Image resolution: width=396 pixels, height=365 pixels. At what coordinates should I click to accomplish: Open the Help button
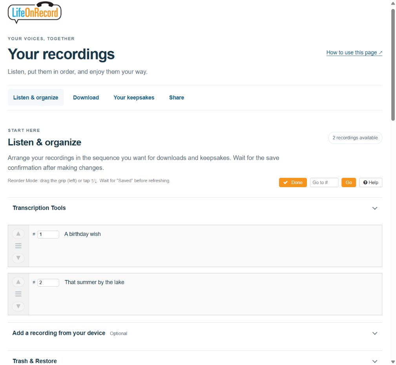pyautogui.click(x=370, y=182)
